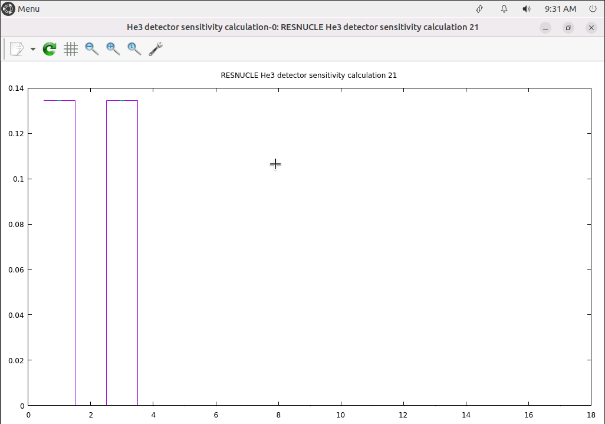Click y-axis label 0.04
605x424 pixels.
pyautogui.click(x=16, y=315)
